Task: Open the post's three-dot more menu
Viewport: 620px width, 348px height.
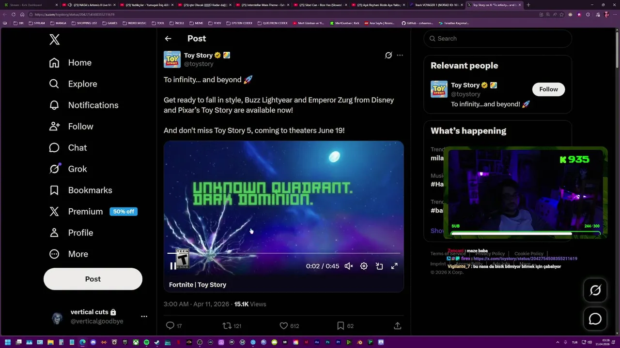Action: coord(400,55)
